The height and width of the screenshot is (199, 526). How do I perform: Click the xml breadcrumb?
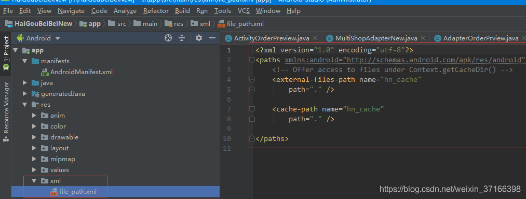(201, 23)
